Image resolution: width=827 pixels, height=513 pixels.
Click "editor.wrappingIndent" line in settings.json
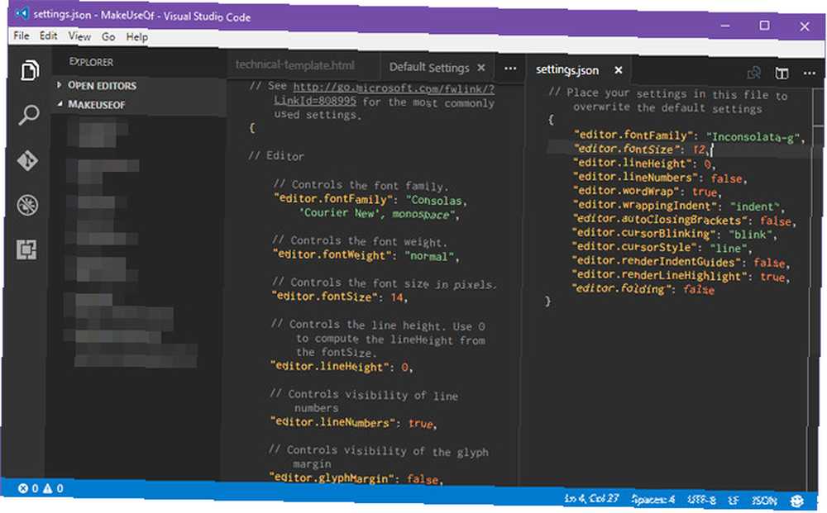coord(678,206)
